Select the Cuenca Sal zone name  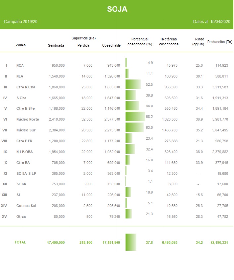pyautogui.click(x=26, y=206)
